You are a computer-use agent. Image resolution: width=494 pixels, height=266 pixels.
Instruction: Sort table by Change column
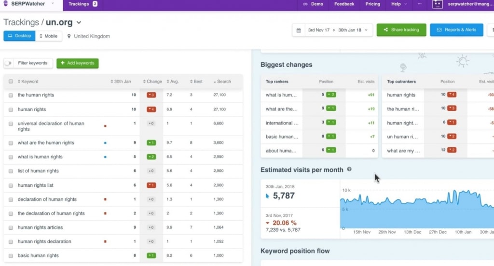point(152,81)
